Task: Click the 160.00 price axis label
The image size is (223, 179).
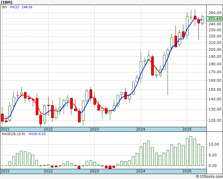Action: (x=215, y=80)
